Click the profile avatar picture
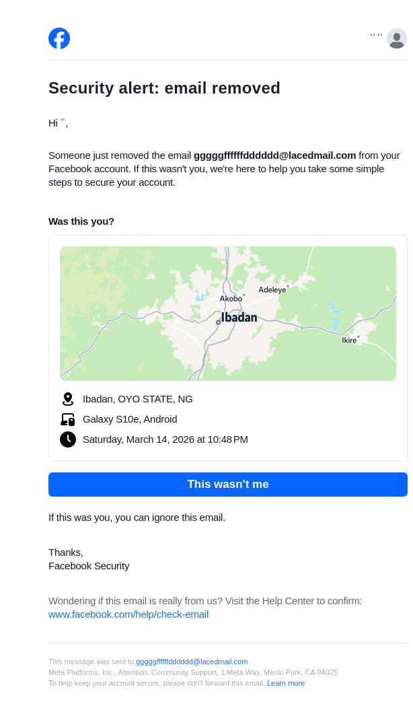 [x=397, y=38]
